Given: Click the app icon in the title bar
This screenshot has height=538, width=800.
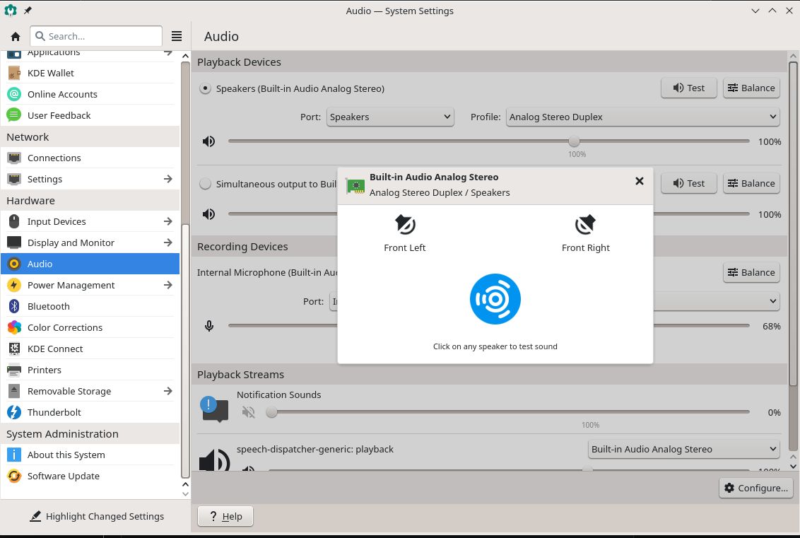Looking at the screenshot, I should [x=10, y=10].
